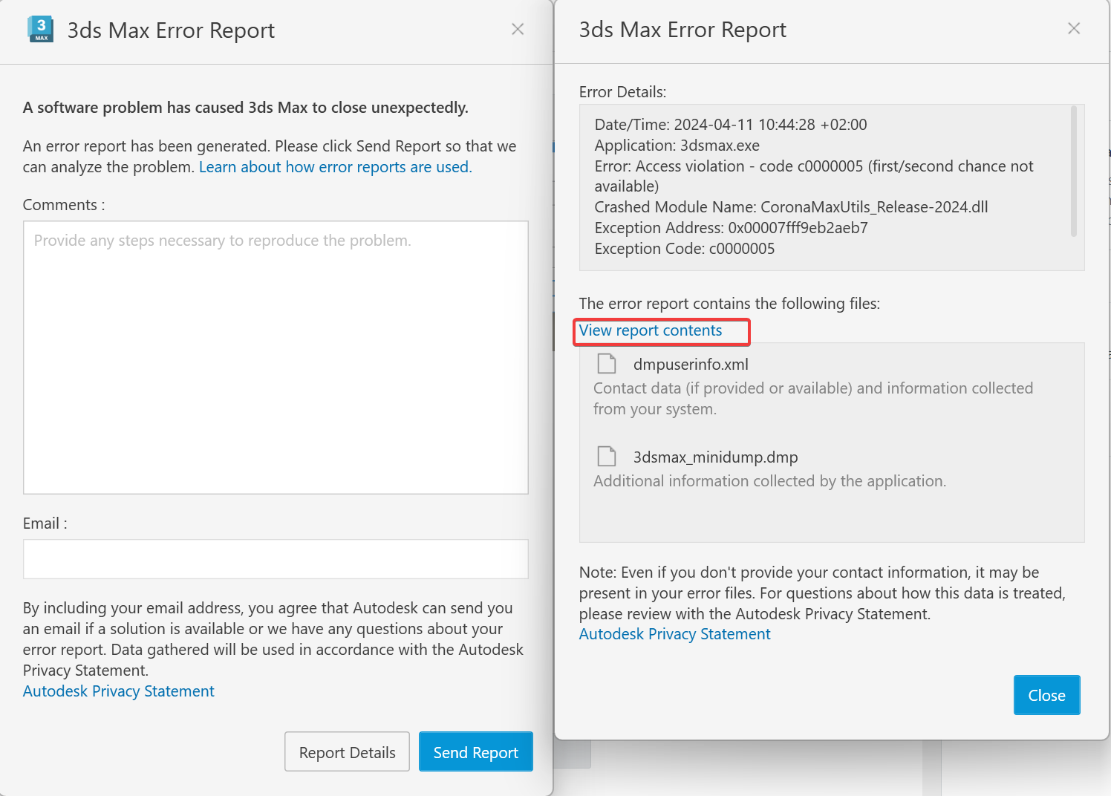Click the blue Close button
Screen dimensions: 1111x796
pyautogui.click(x=1046, y=695)
